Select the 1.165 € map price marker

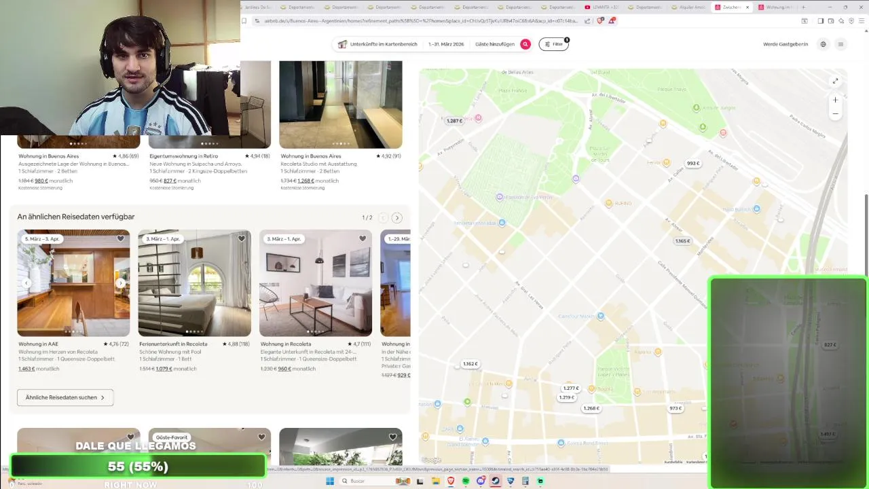(x=682, y=241)
